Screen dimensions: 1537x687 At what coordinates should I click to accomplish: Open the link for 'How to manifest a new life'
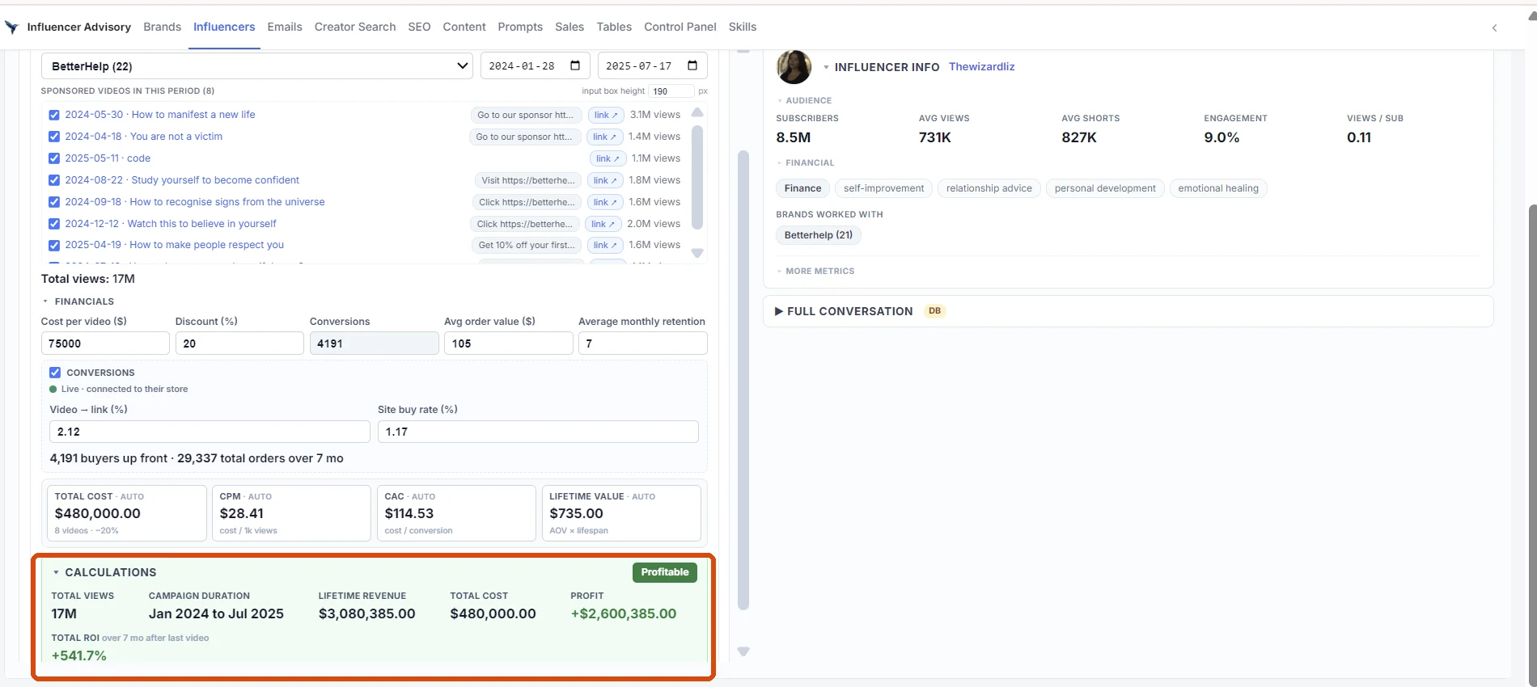tap(606, 115)
